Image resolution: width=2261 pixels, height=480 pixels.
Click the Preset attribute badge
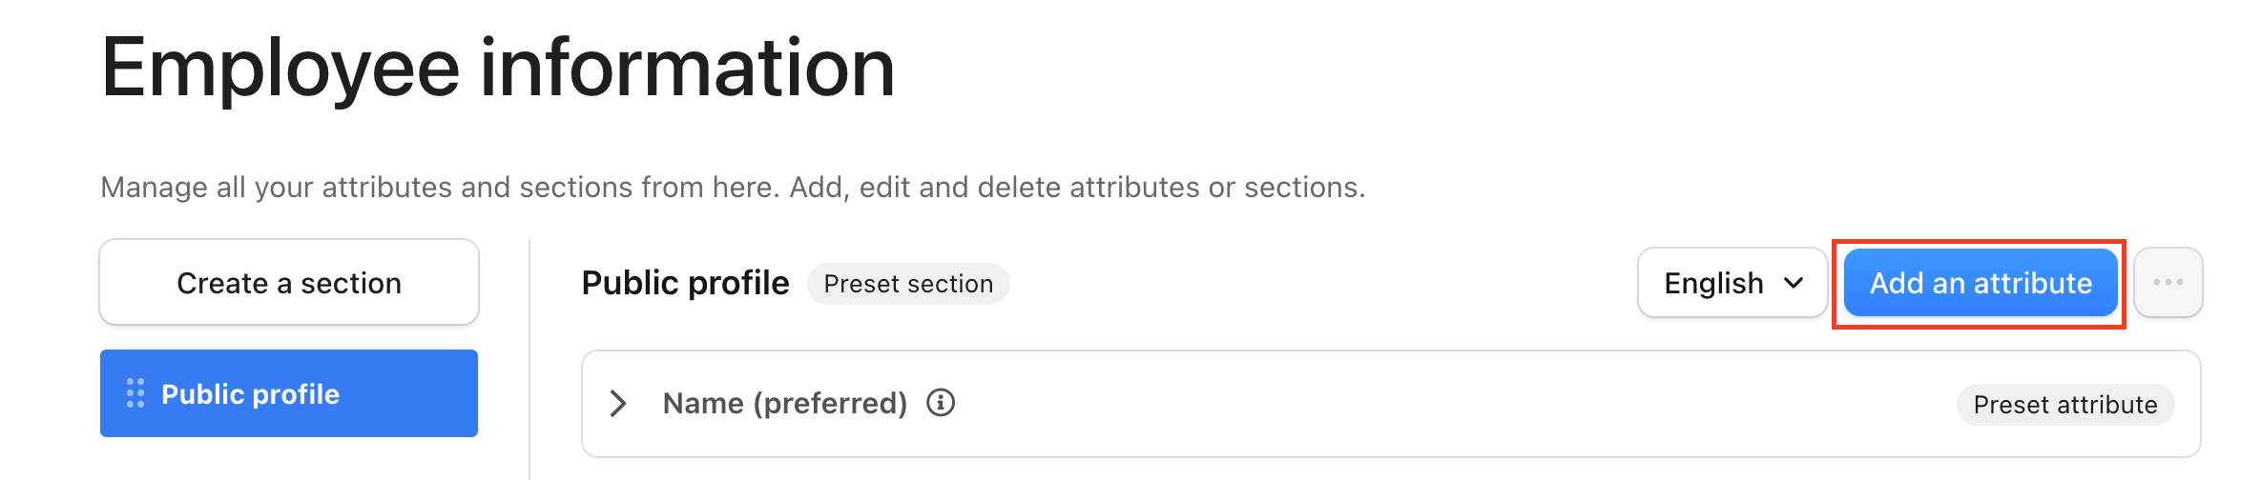(x=2065, y=405)
